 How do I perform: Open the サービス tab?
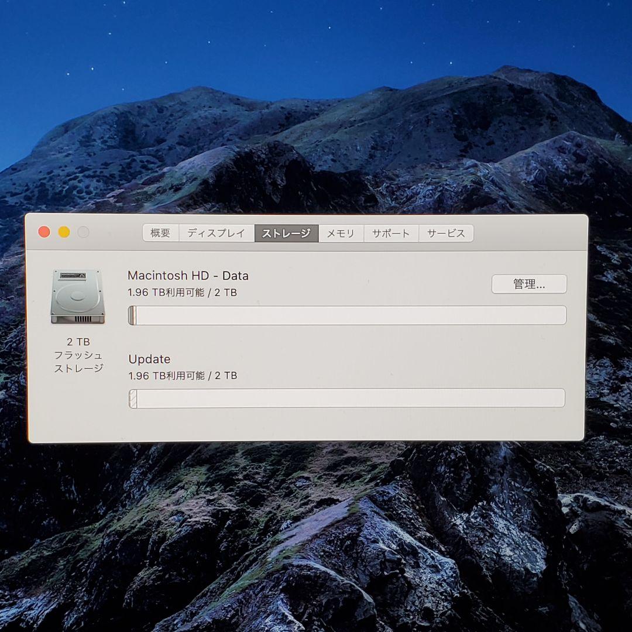click(445, 232)
